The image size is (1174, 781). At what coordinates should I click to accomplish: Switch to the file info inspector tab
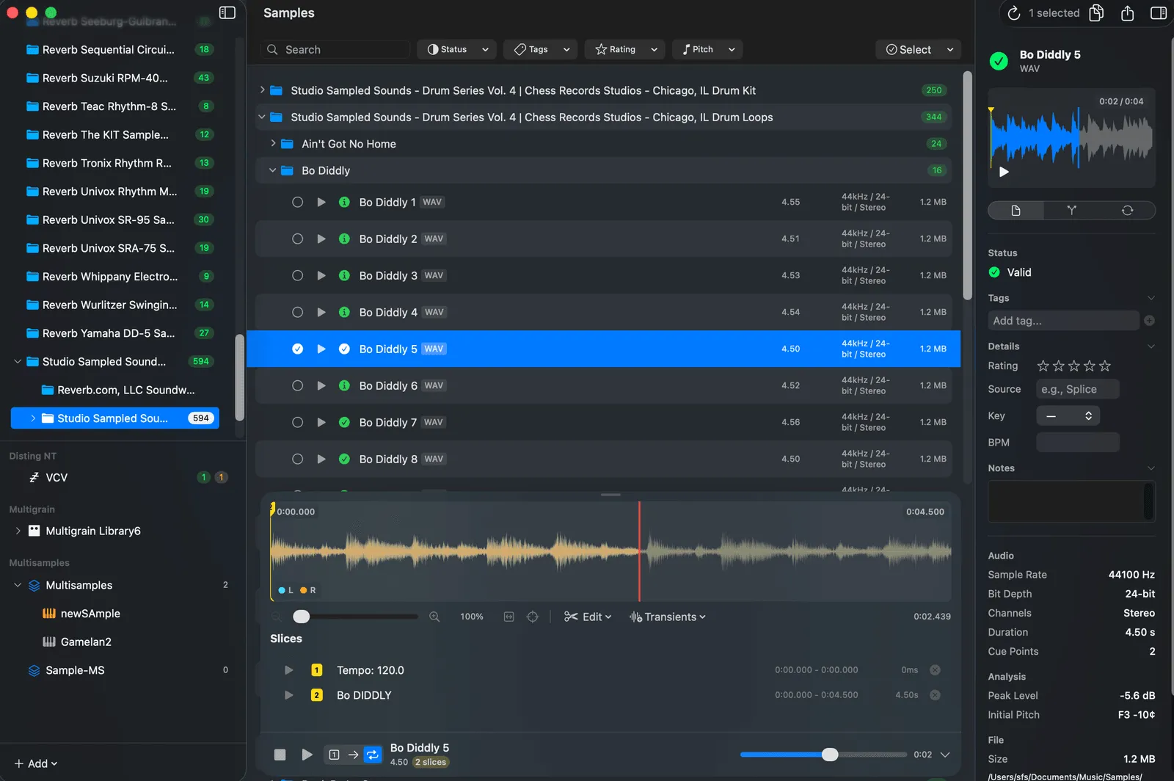click(1016, 211)
